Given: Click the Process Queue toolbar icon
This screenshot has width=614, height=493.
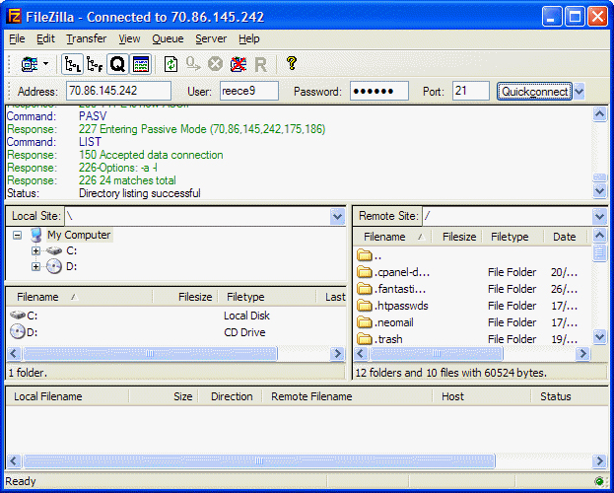Looking at the screenshot, I should pyautogui.click(x=193, y=64).
